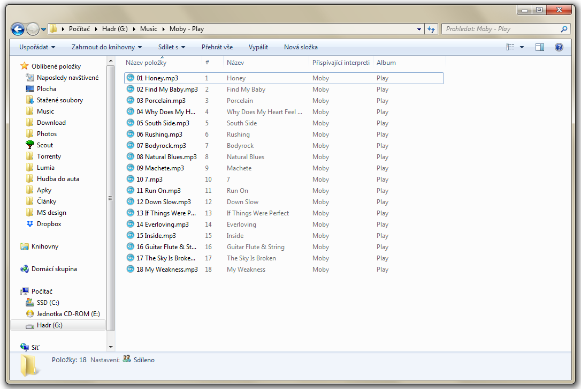Toggle the preview pane icon
581x389 pixels.
[x=540, y=47]
